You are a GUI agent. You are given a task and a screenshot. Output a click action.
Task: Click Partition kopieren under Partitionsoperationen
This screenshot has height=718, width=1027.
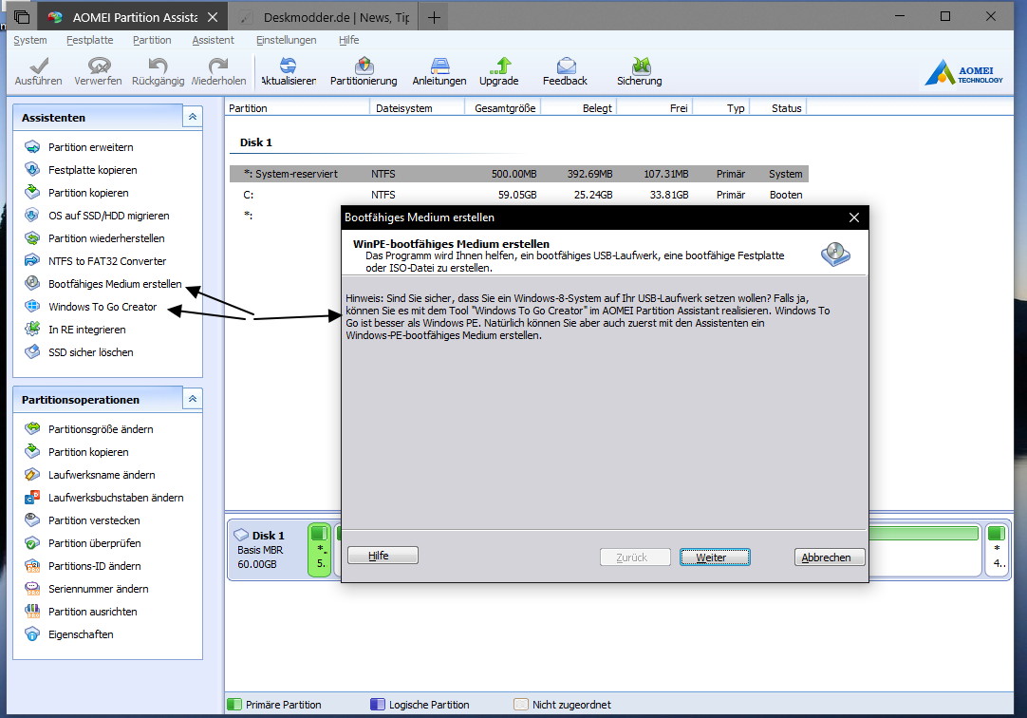[87, 452]
